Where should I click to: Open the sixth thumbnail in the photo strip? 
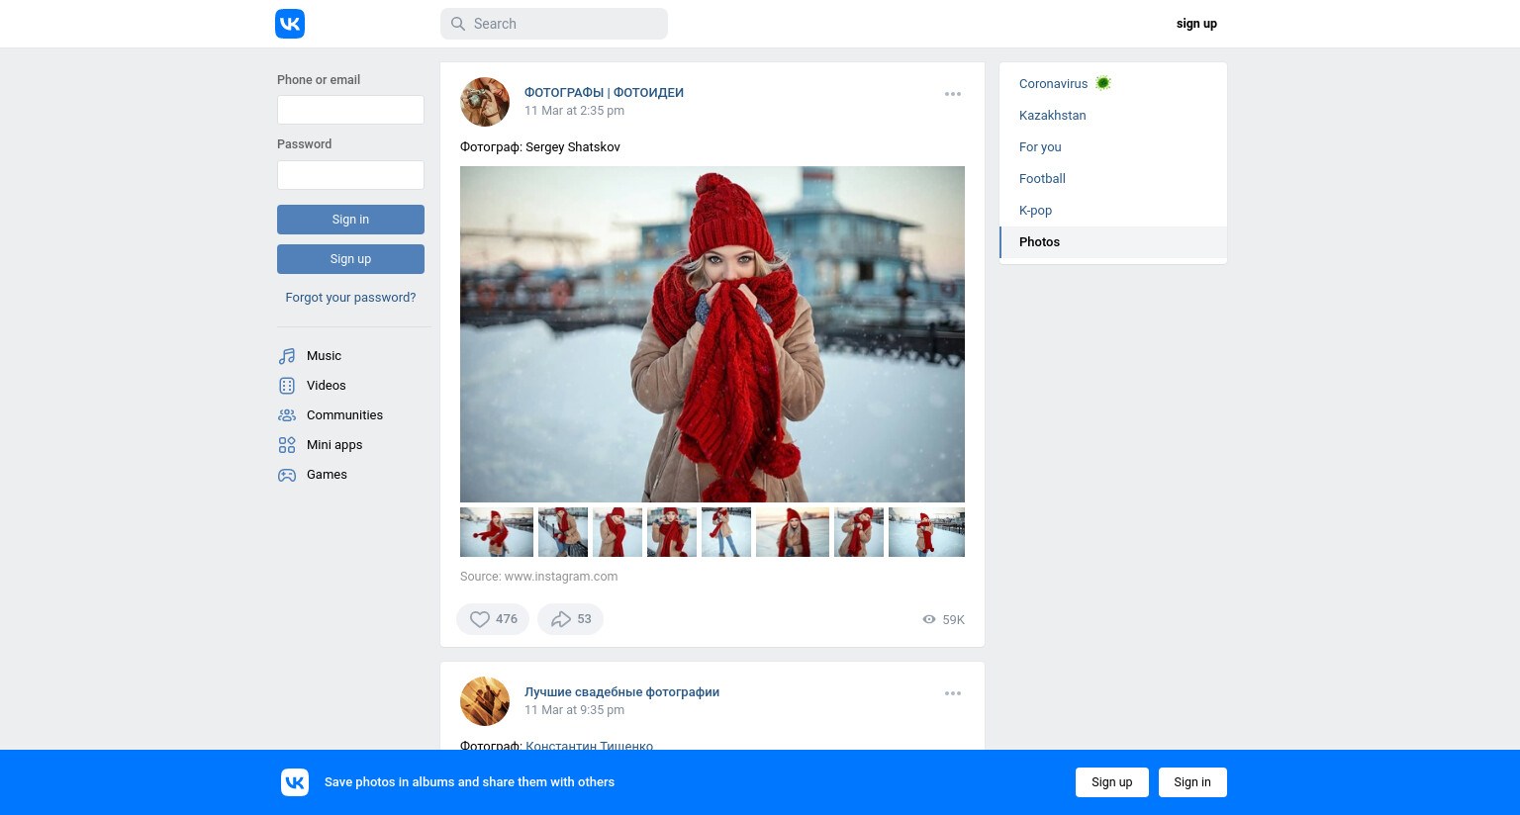coord(793,532)
